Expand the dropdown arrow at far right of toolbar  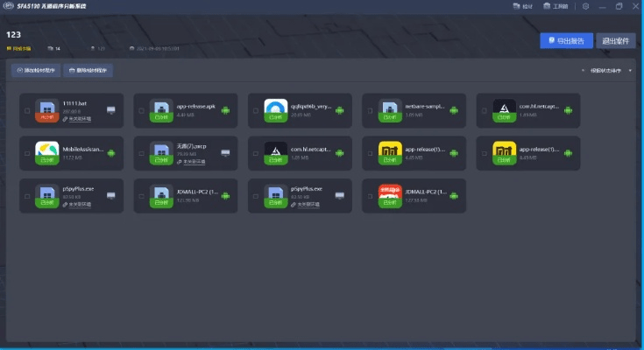pyautogui.click(x=629, y=70)
